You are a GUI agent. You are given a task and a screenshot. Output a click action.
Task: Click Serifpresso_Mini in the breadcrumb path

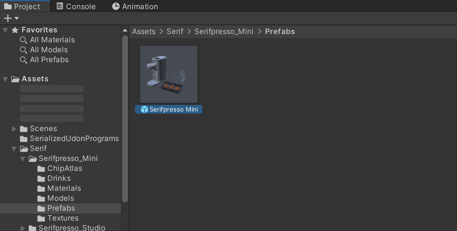click(224, 32)
